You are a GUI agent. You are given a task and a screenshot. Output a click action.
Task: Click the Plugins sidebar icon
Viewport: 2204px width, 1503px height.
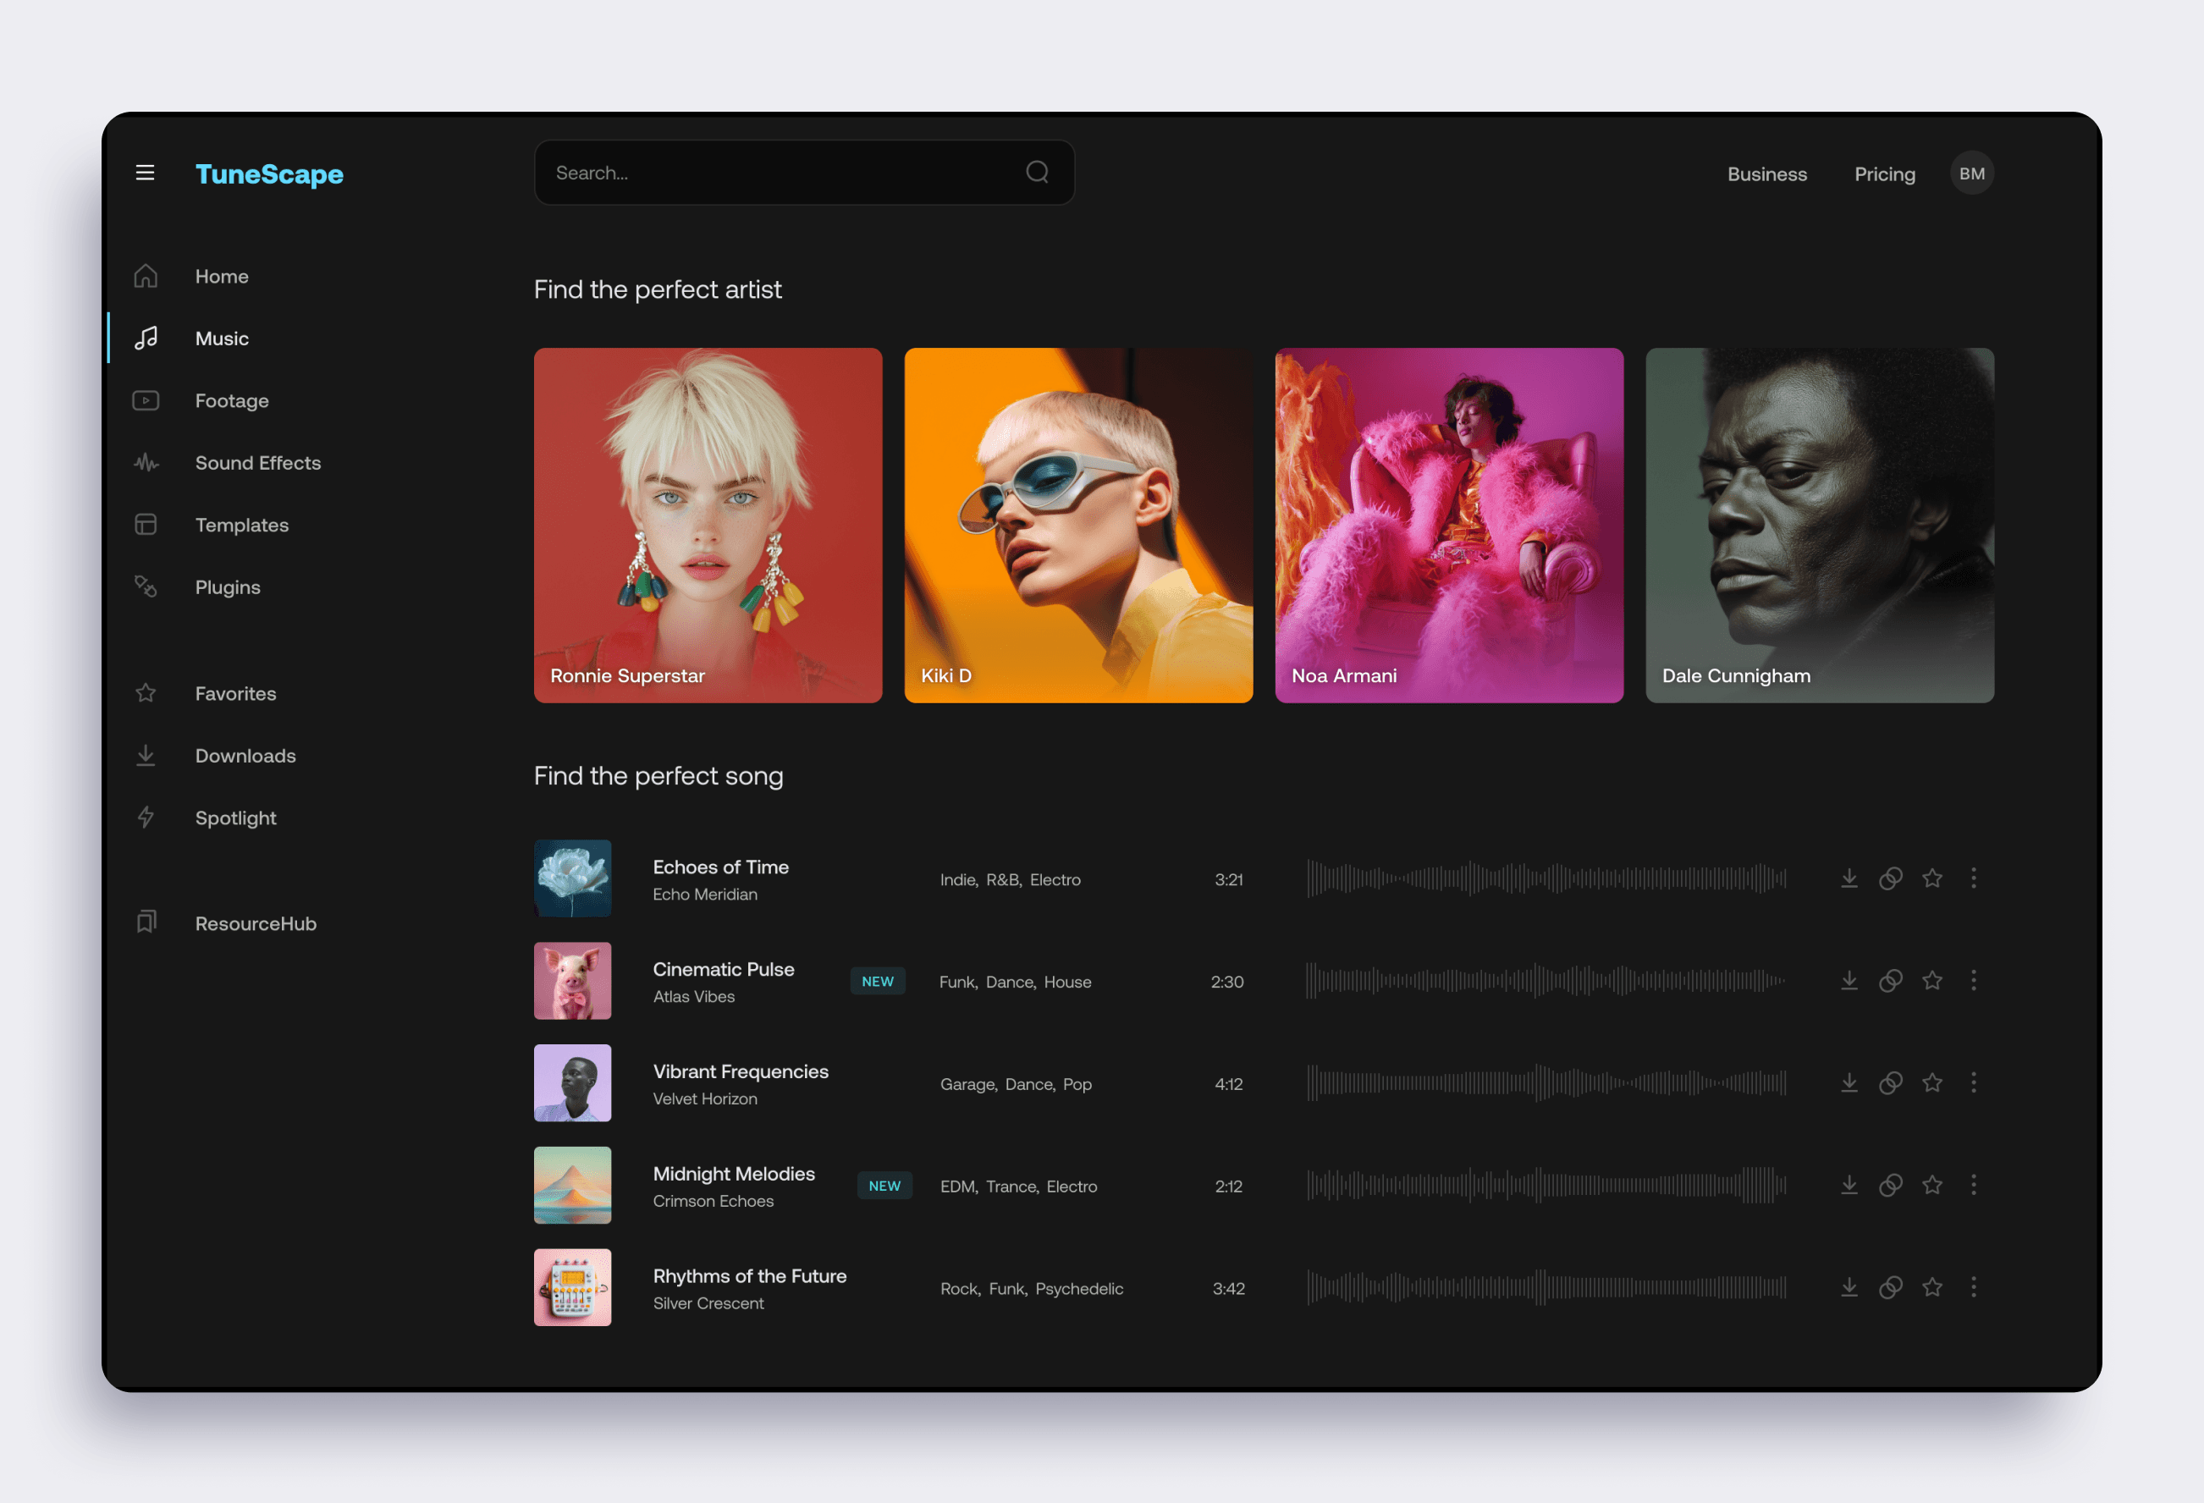point(145,587)
